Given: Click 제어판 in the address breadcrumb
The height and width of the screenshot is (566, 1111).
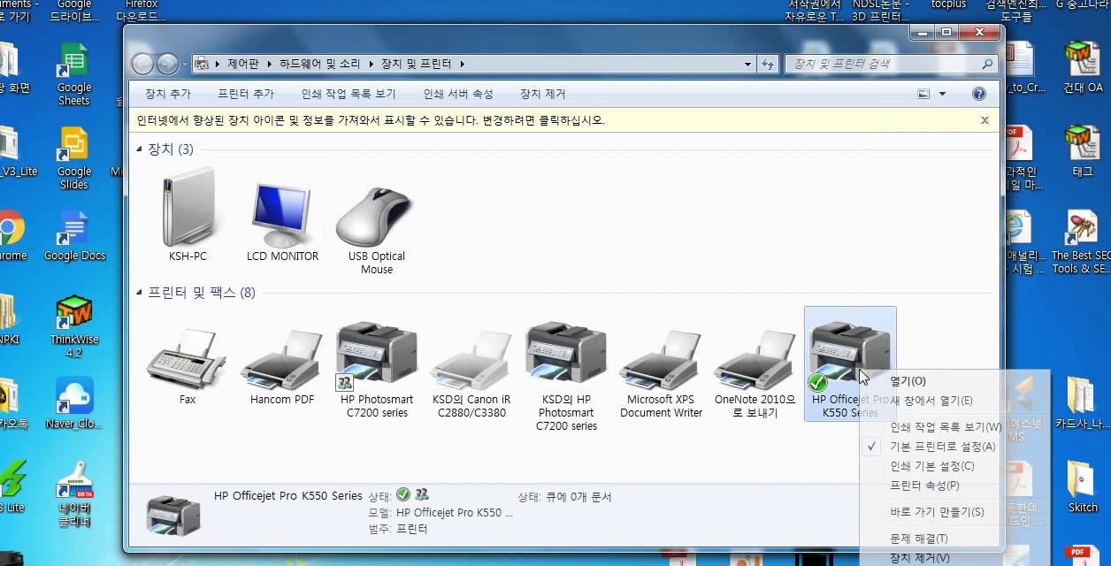Looking at the screenshot, I should pos(244,65).
